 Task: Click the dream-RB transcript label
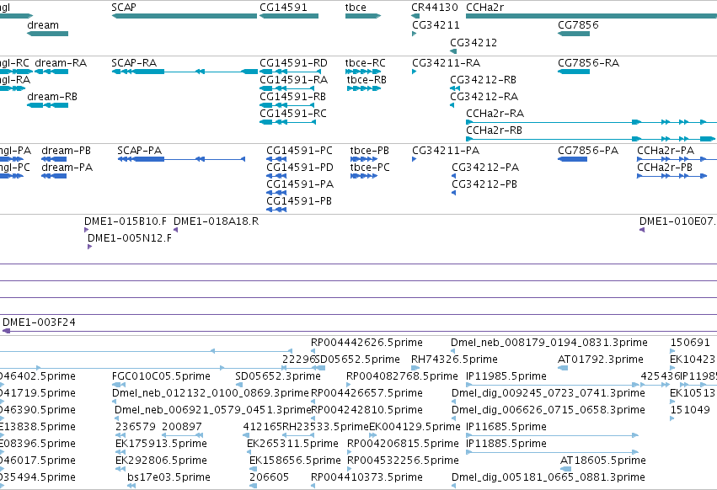click(52, 97)
